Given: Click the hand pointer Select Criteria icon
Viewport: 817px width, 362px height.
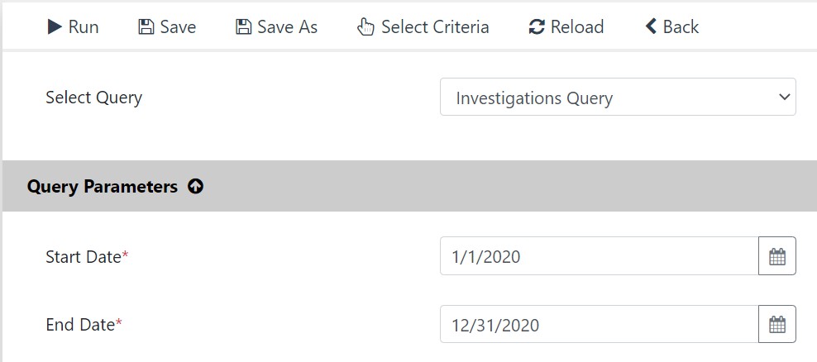Looking at the screenshot, I should click(365, 26).
